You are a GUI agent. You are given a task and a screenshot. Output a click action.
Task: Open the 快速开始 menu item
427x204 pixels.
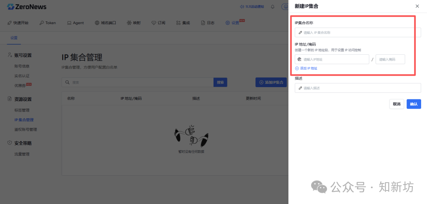coord(18,23)
